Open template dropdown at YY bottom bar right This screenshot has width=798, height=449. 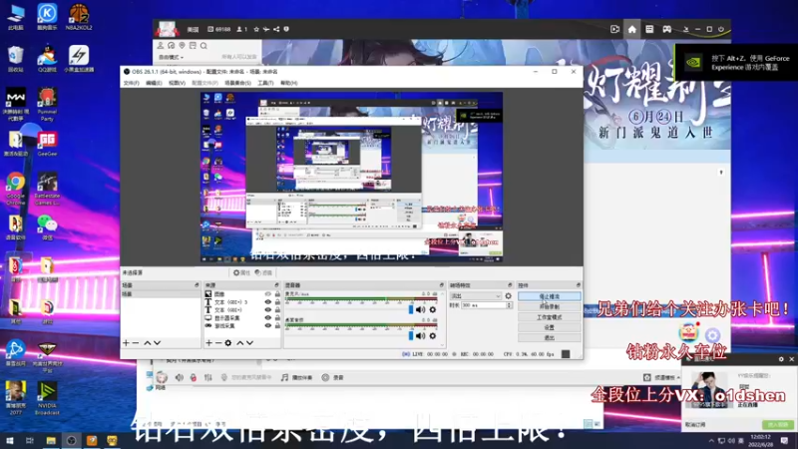pyautogui.click(x=667, y=378)
